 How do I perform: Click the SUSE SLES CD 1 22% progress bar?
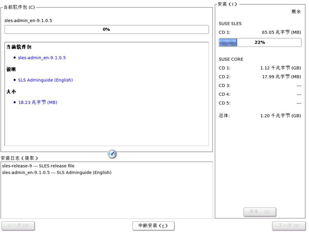260,42
